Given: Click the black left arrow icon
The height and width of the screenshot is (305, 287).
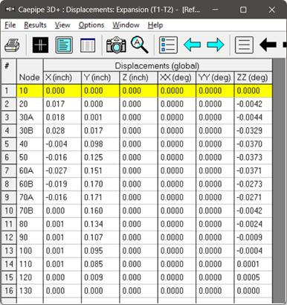Looking at the screenshot, I should 268,45.
